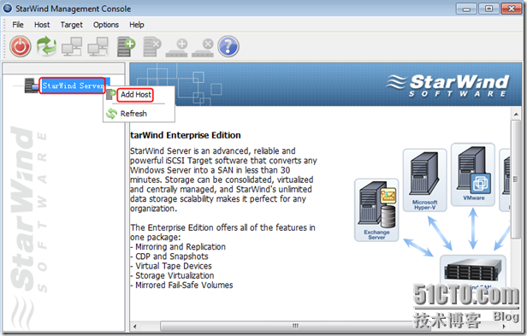Click the server icon beside StarWind Servers node
Image resolution: width=527 pixels, height=336 pixels.
pos(32,85)
